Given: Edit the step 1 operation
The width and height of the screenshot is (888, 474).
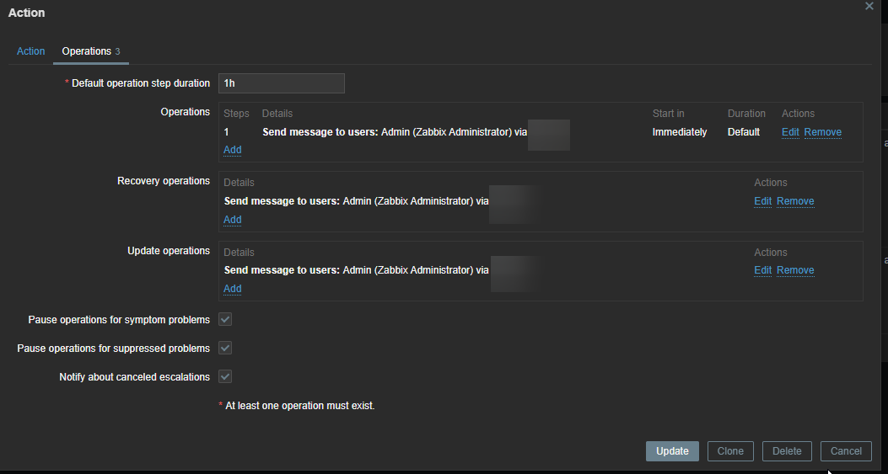Looking at the screenshot, I should pos(790,132).
